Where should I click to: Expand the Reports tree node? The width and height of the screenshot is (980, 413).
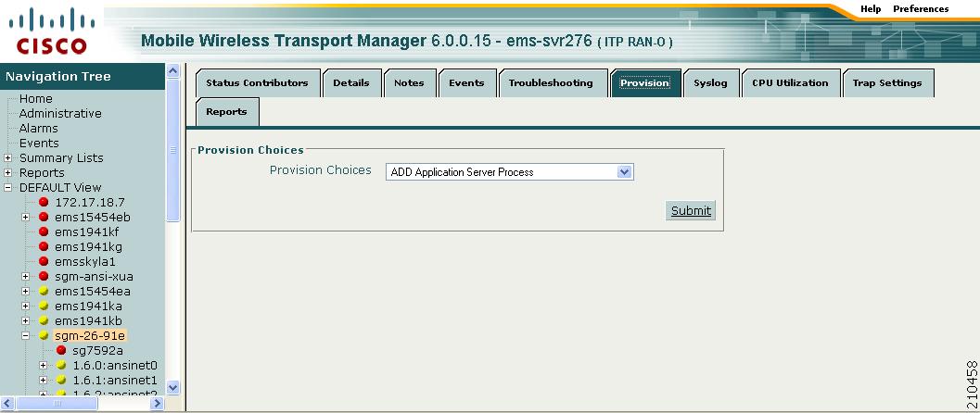(x=8, y=173)
